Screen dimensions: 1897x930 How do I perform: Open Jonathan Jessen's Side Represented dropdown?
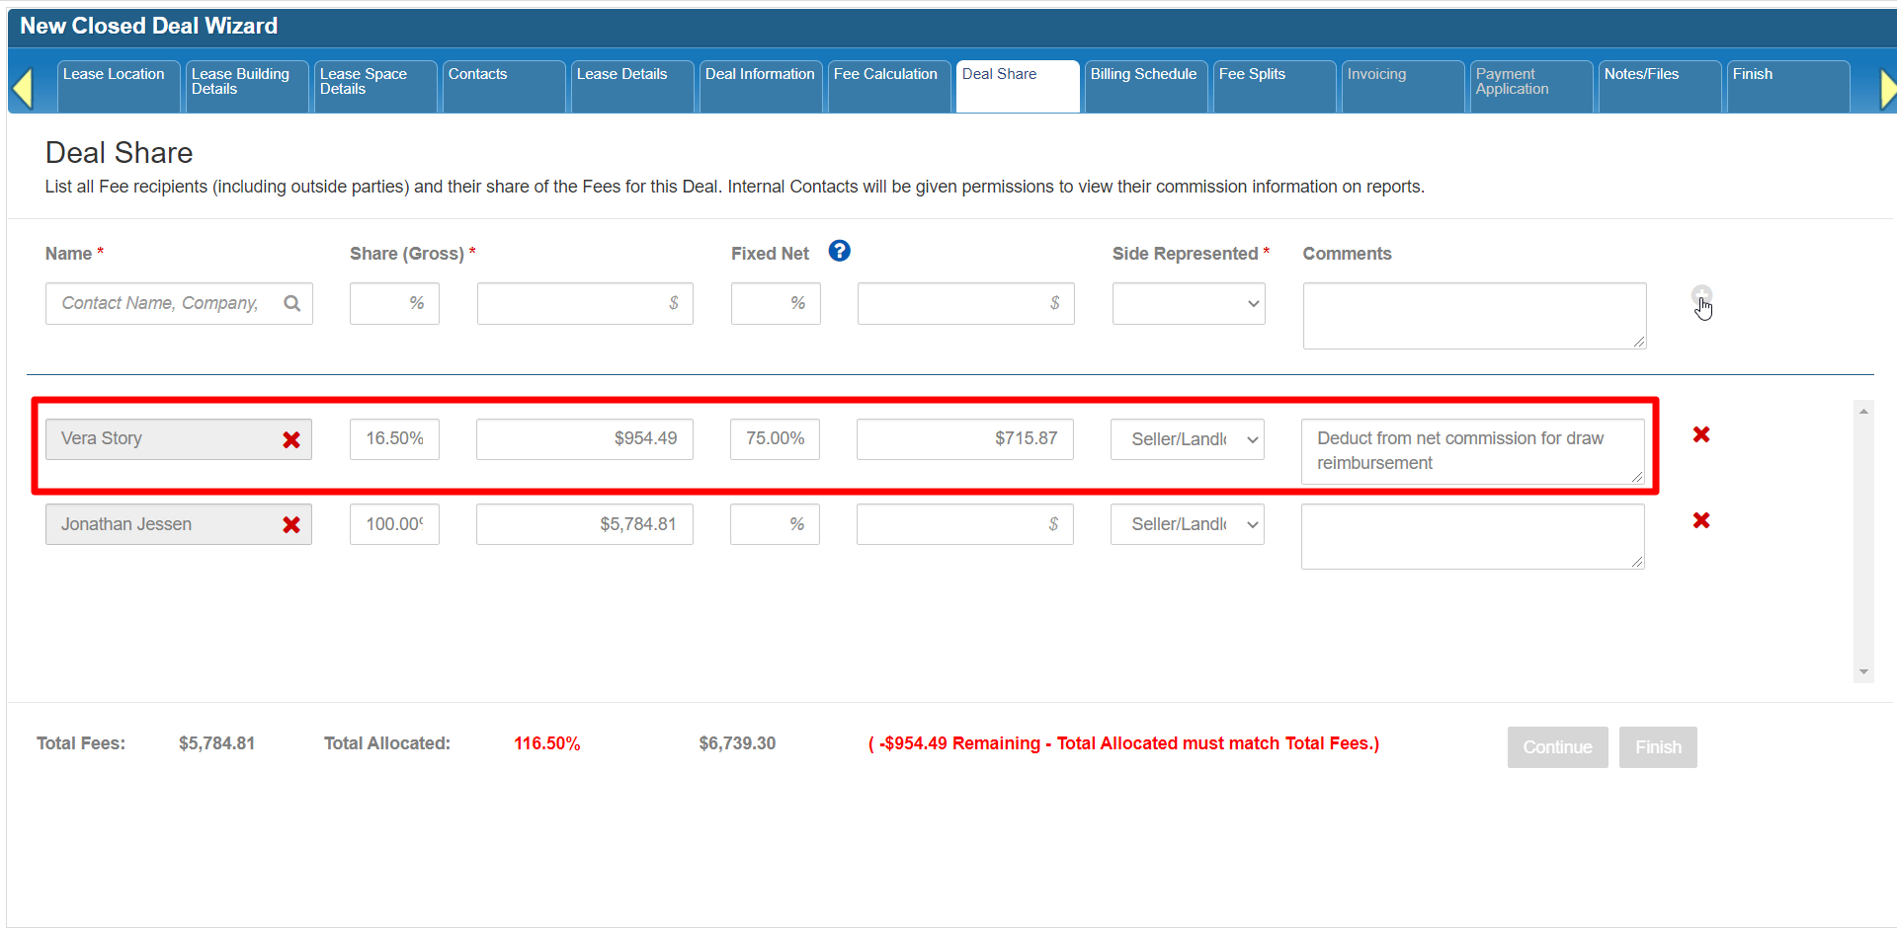1187,524
